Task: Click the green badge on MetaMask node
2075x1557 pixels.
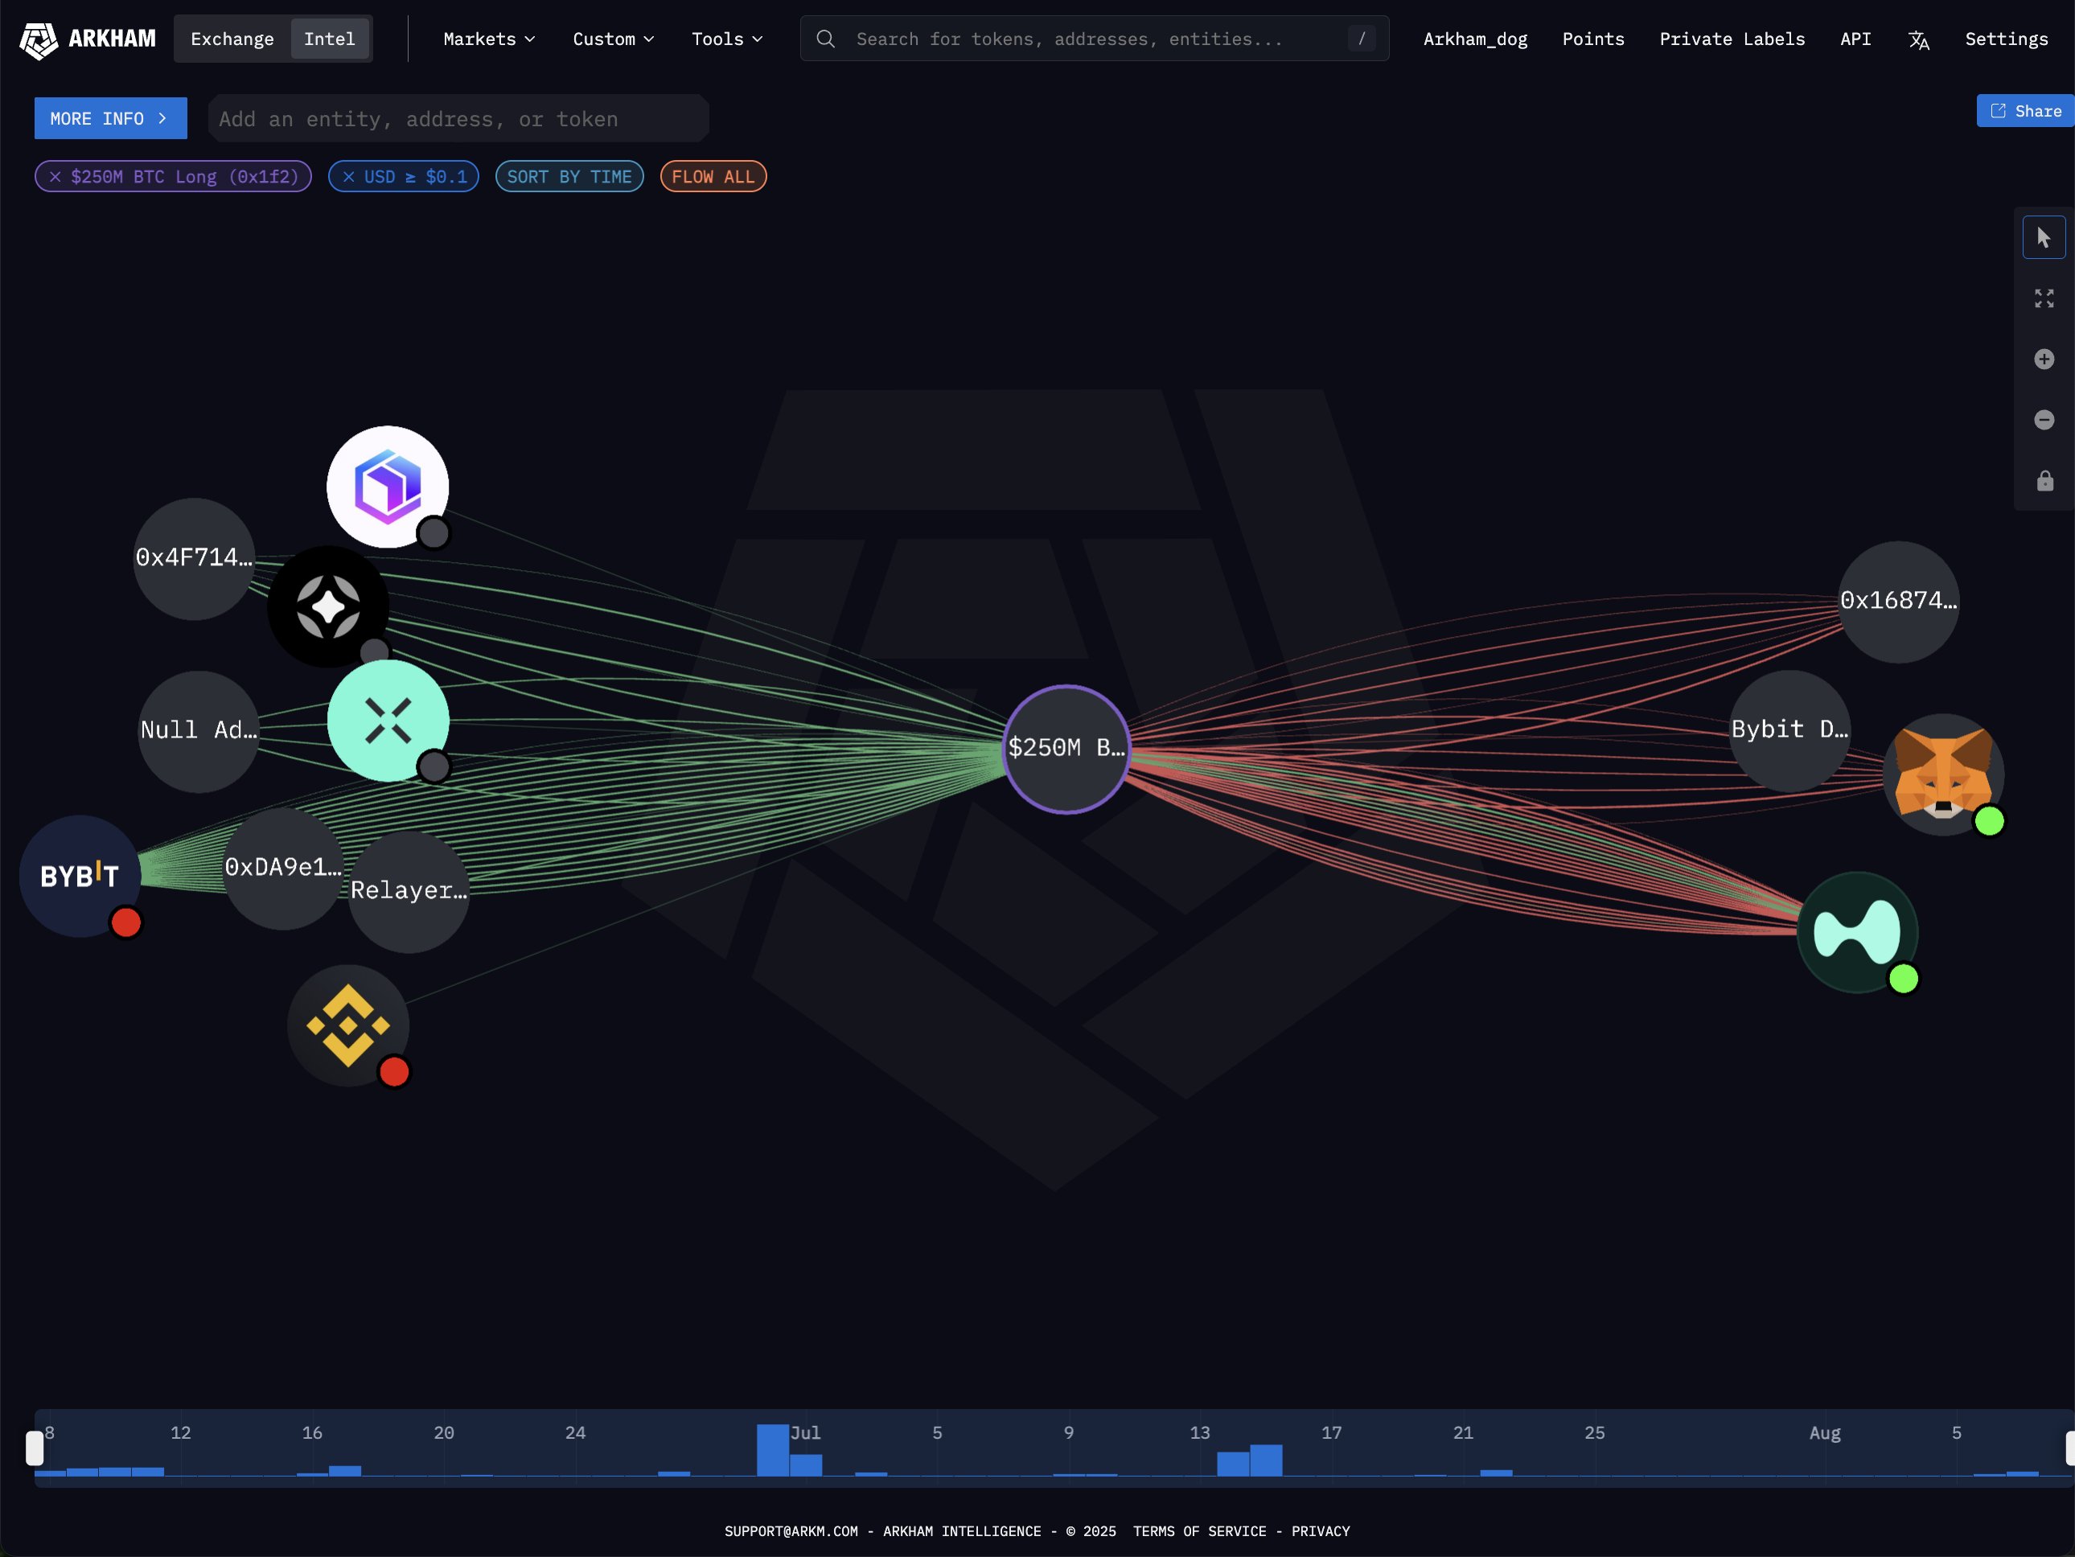Action: (1990, 820)
